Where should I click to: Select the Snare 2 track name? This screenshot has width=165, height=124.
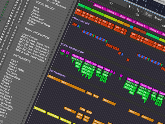(x=12, y=70)
